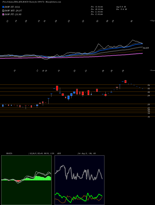This screenshot has width=155, height=205.
Task: Click the 'Pre L: 31.66' low value
Action: 97,12
